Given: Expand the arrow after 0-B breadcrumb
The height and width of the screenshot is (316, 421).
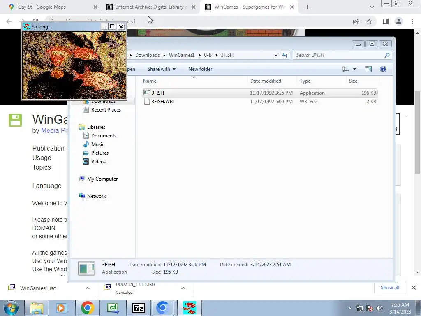Looking at the screenshot, I should pos(216,56).
